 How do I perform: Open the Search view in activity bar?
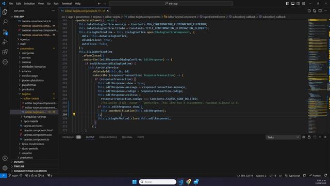[5, 22]
